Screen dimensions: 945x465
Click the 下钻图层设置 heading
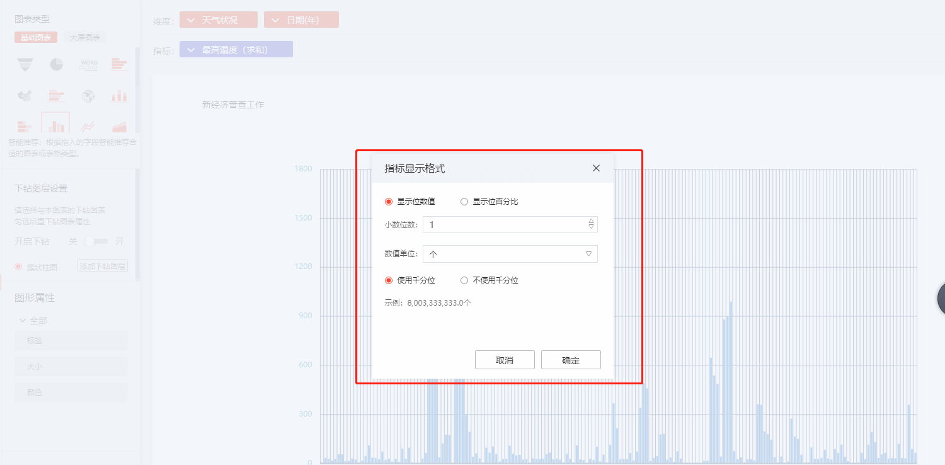[x=41, y=188]
